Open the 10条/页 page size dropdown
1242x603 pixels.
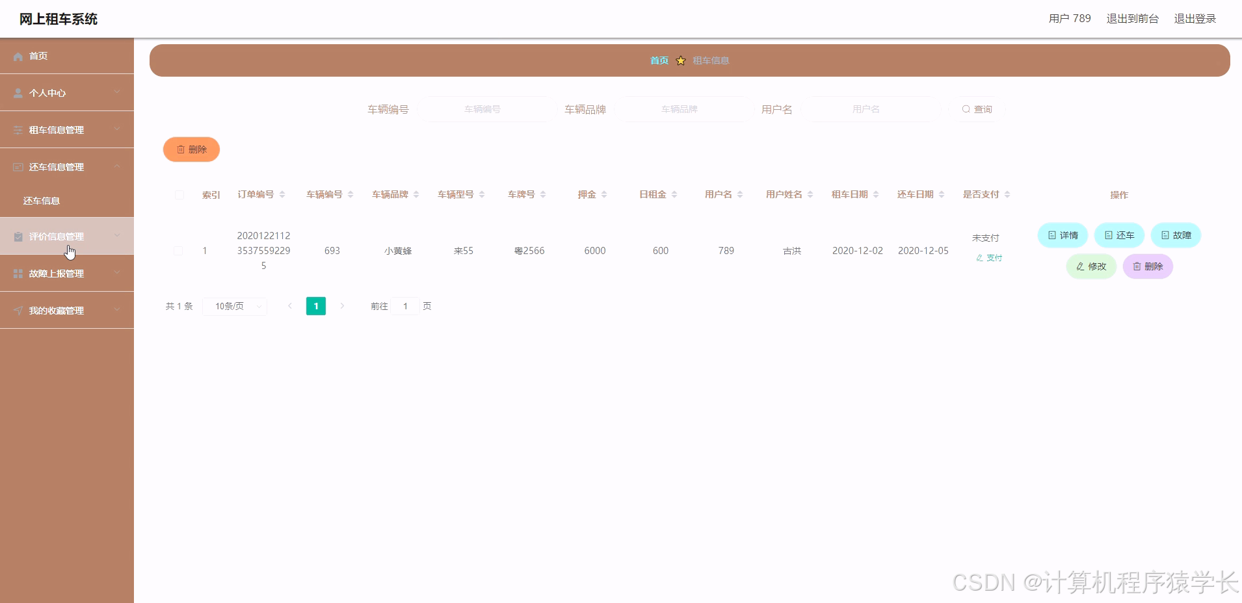click(x=235, y=306)
